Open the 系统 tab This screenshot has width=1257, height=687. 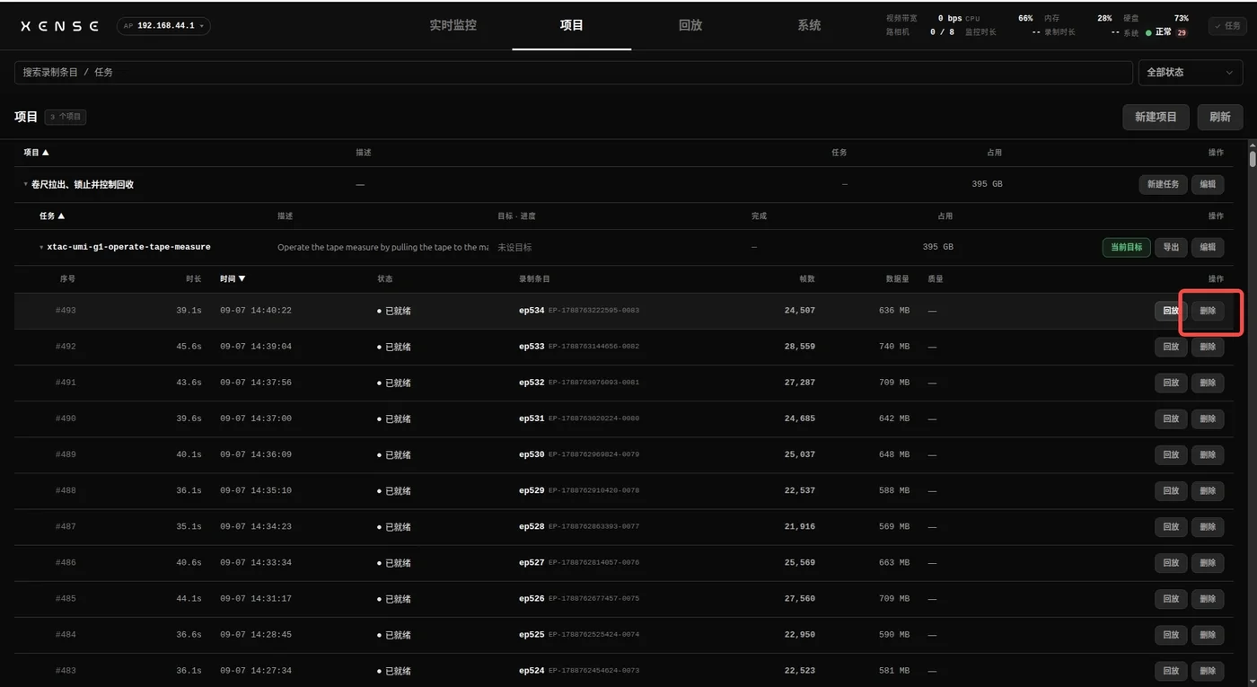coord(809,25)
